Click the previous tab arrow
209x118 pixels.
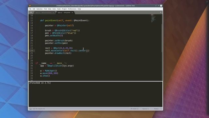point(30,12)
